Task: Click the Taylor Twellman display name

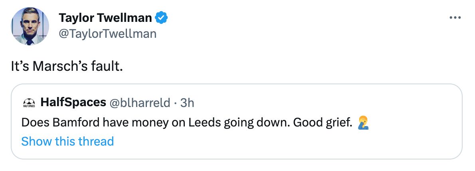Action: point(105,17)
